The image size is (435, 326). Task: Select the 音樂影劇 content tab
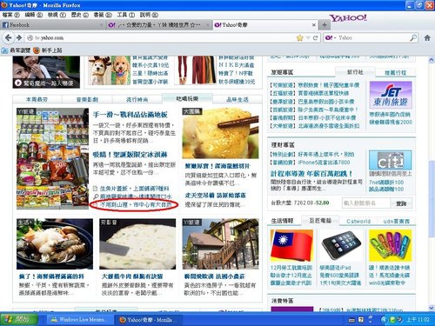click(x=87, y=99)
